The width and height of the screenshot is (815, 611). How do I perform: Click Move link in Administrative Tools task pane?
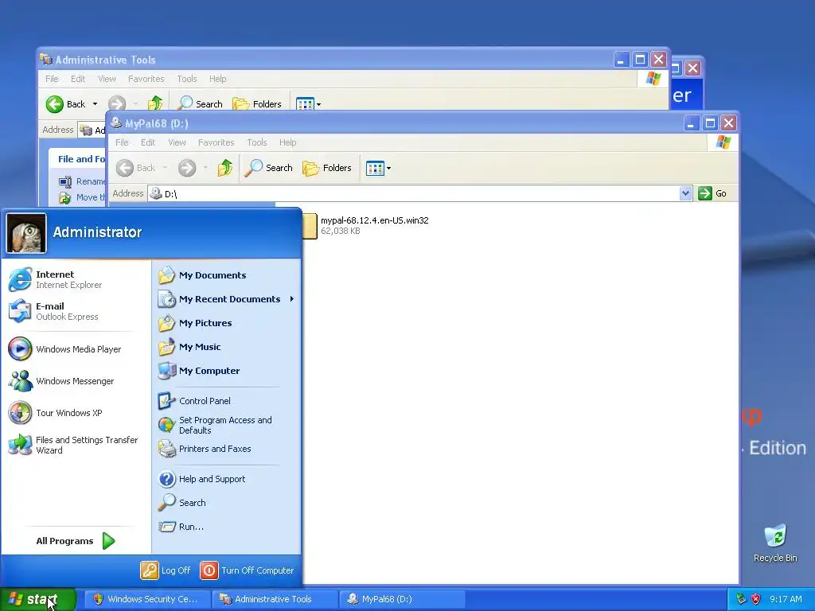click(x=82, y=197)
